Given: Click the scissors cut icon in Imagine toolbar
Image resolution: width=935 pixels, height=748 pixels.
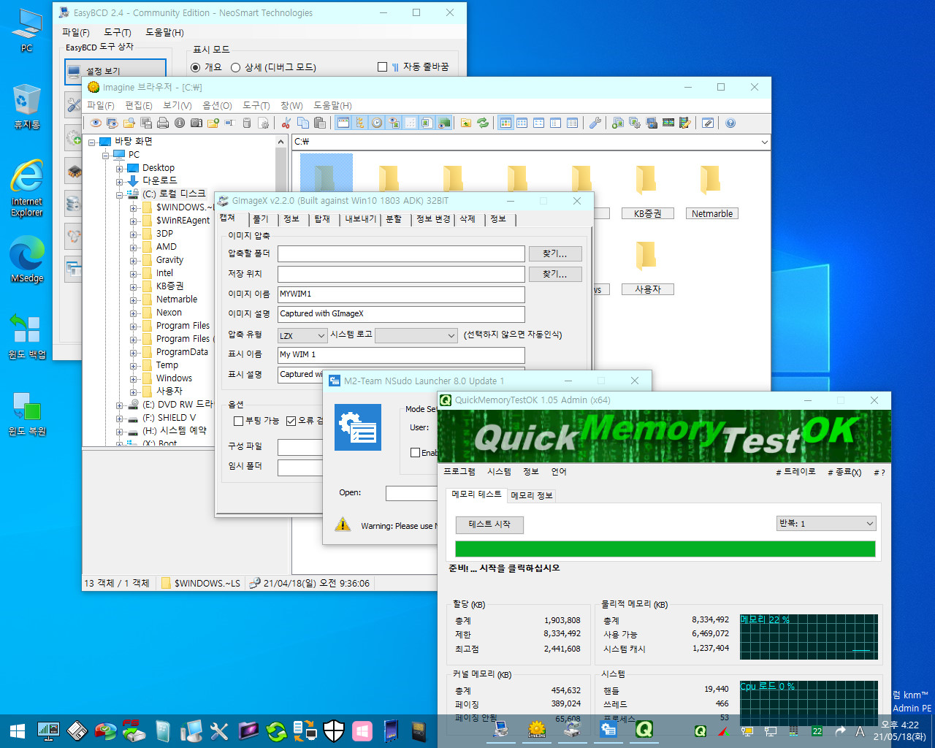Looking at the screenshot, I should pyautogui.click(x=286, y=123).
